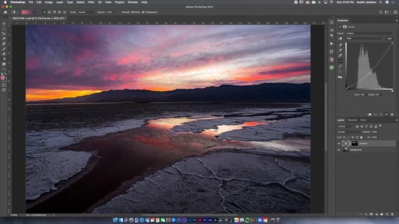Click the Share icon at top right
The image size is (399, 224).
click(395, 12)
